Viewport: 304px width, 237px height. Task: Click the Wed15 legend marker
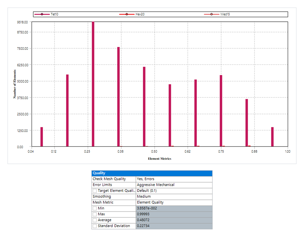211,14
